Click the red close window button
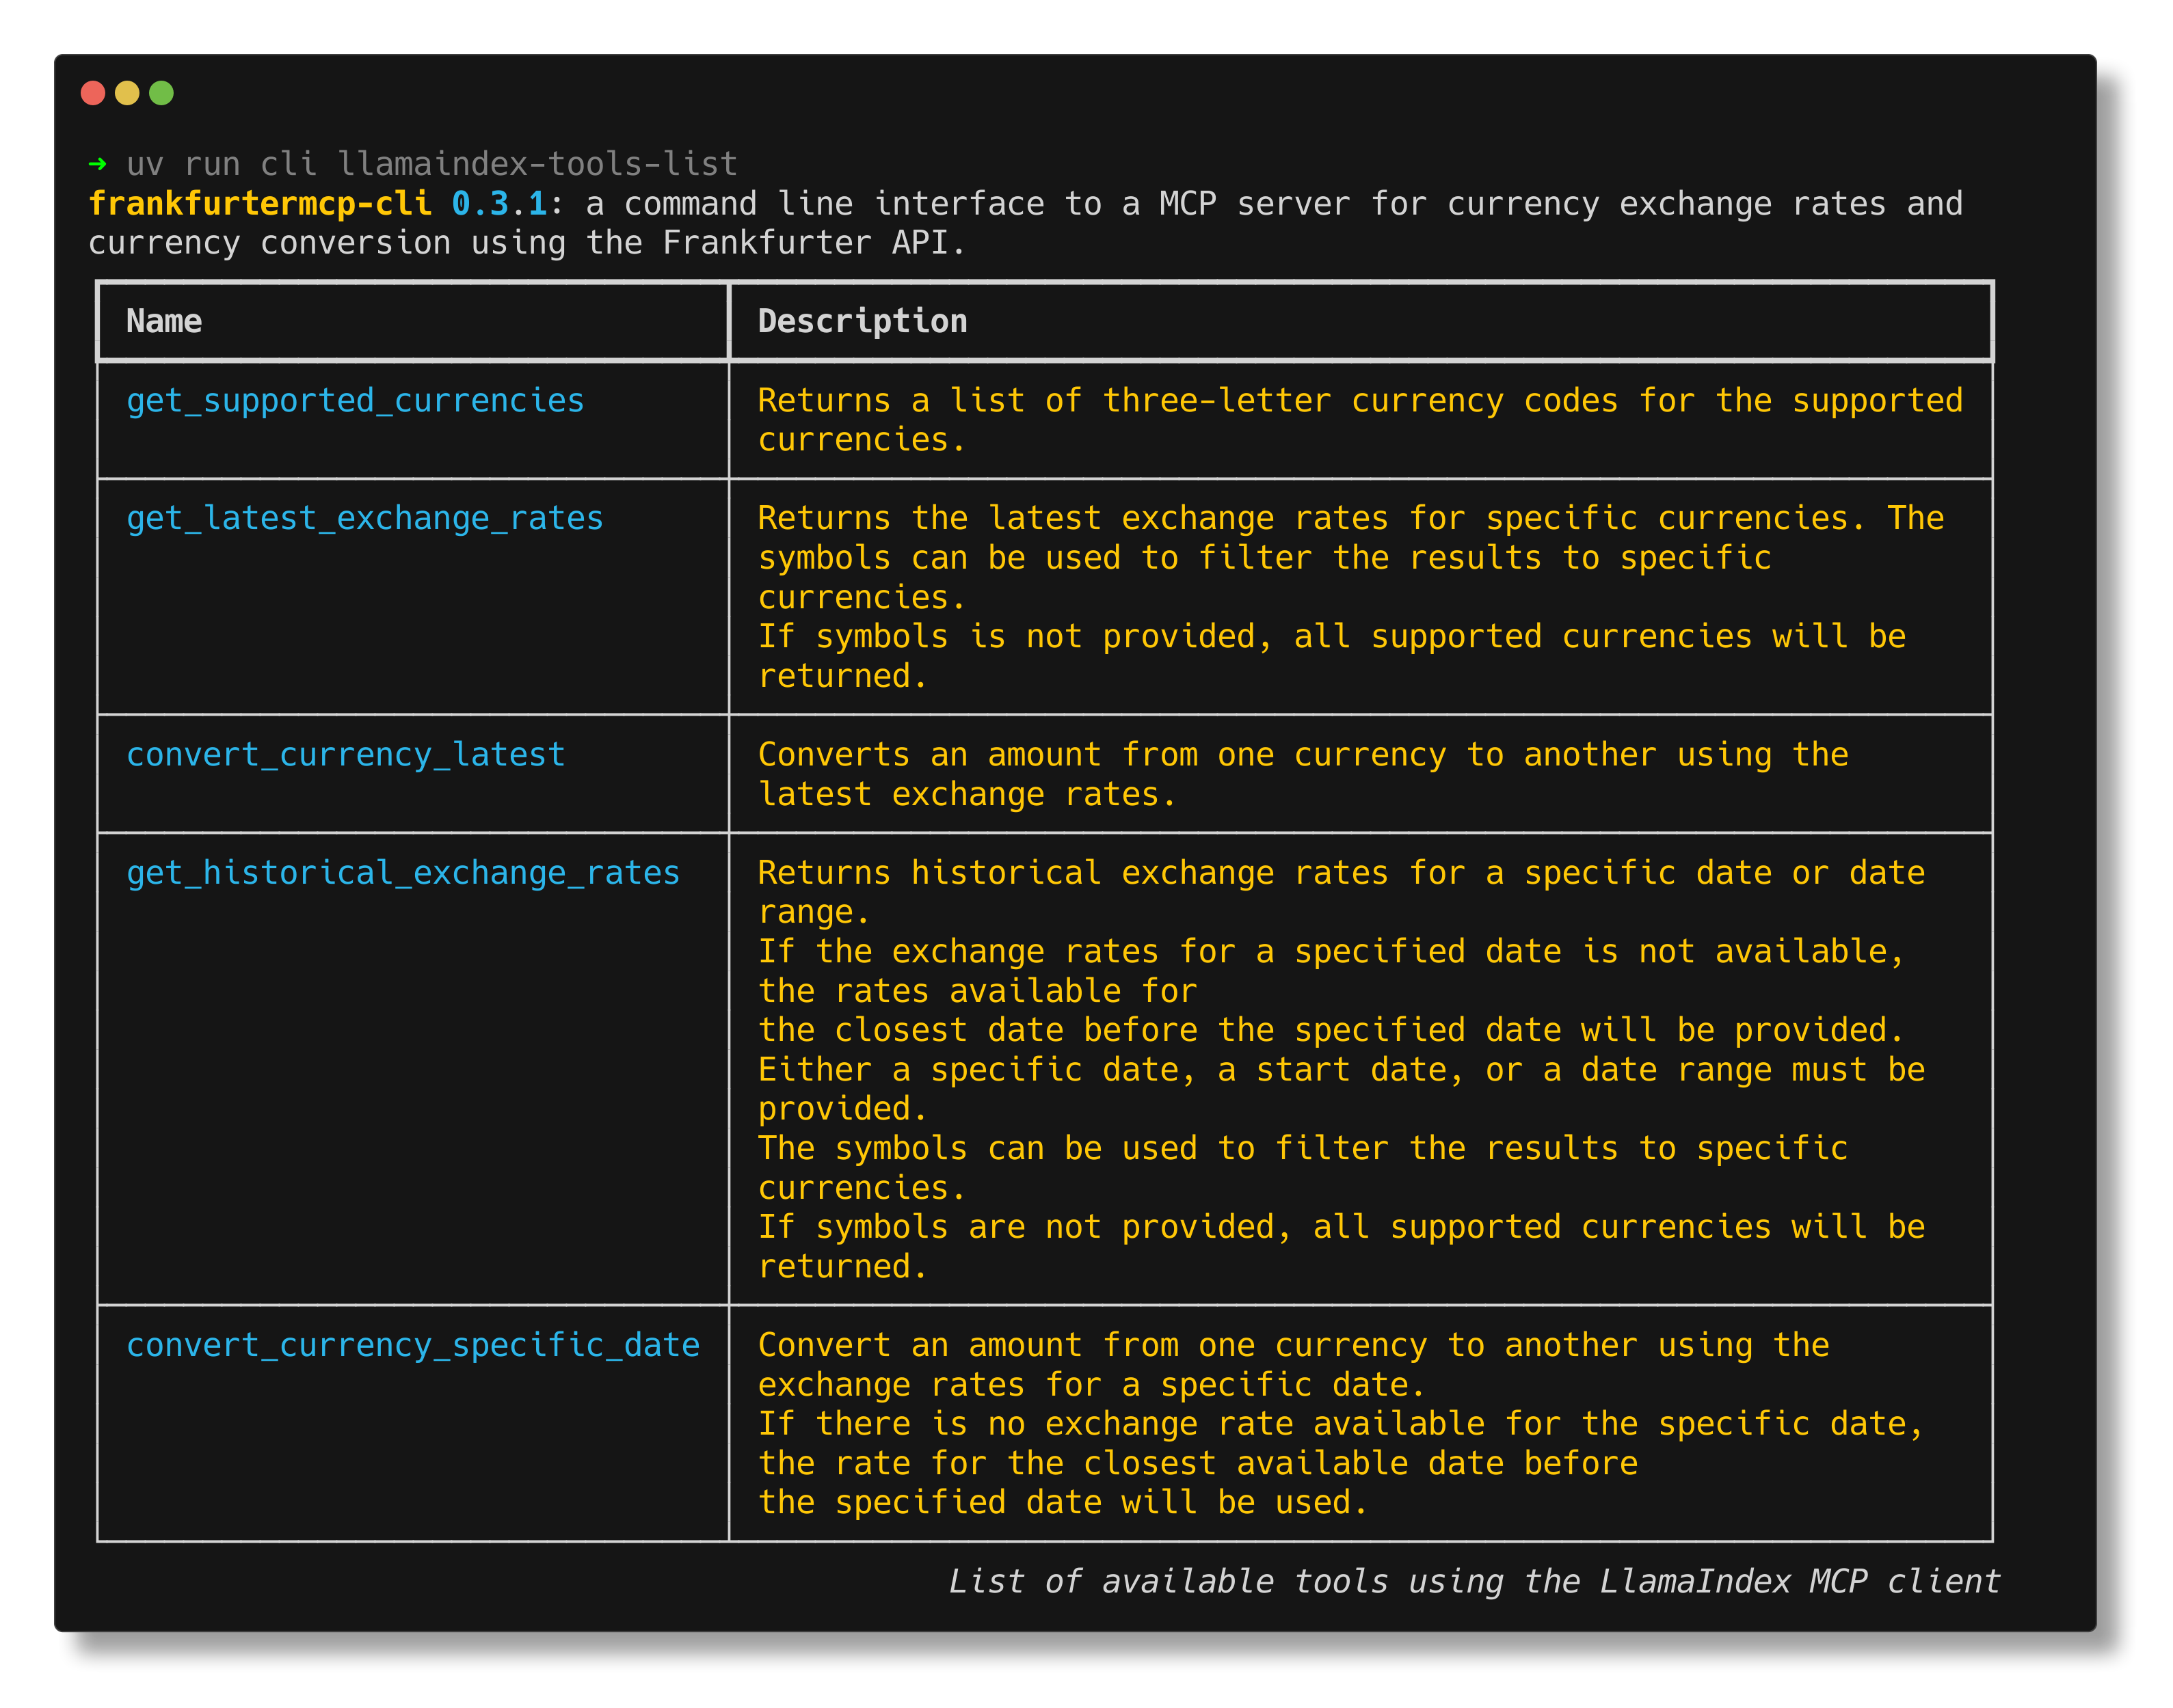This screenshot has width=2173, height=1708. coord(93,93)
